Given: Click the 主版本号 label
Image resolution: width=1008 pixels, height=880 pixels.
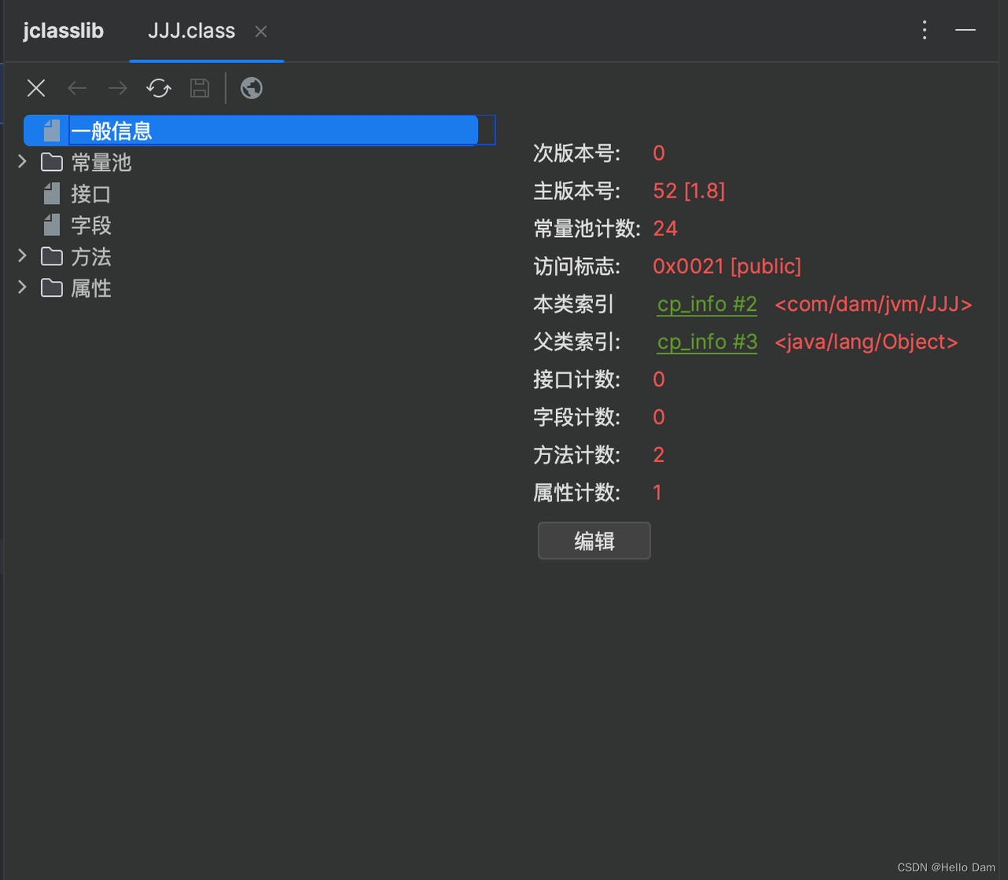Looking at the screenshot, I should [577, 191].
